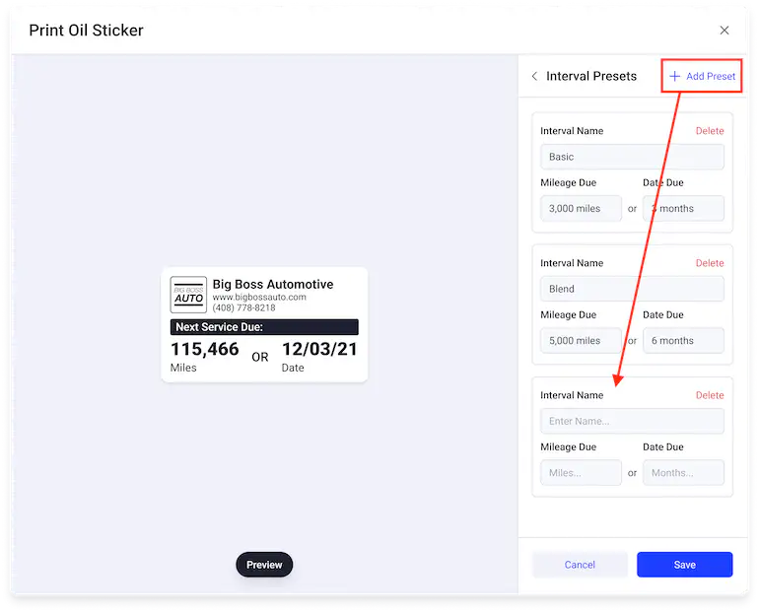Delete the empty new interval preset

click(709, 395)
